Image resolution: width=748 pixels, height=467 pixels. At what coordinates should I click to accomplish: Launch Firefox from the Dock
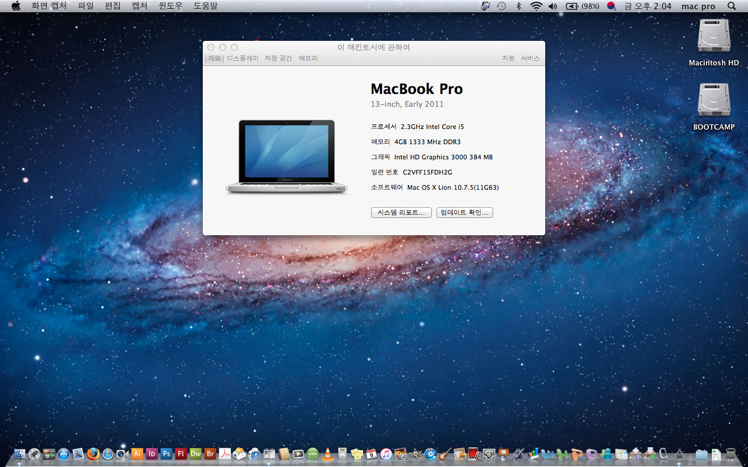tap(93, 454)
